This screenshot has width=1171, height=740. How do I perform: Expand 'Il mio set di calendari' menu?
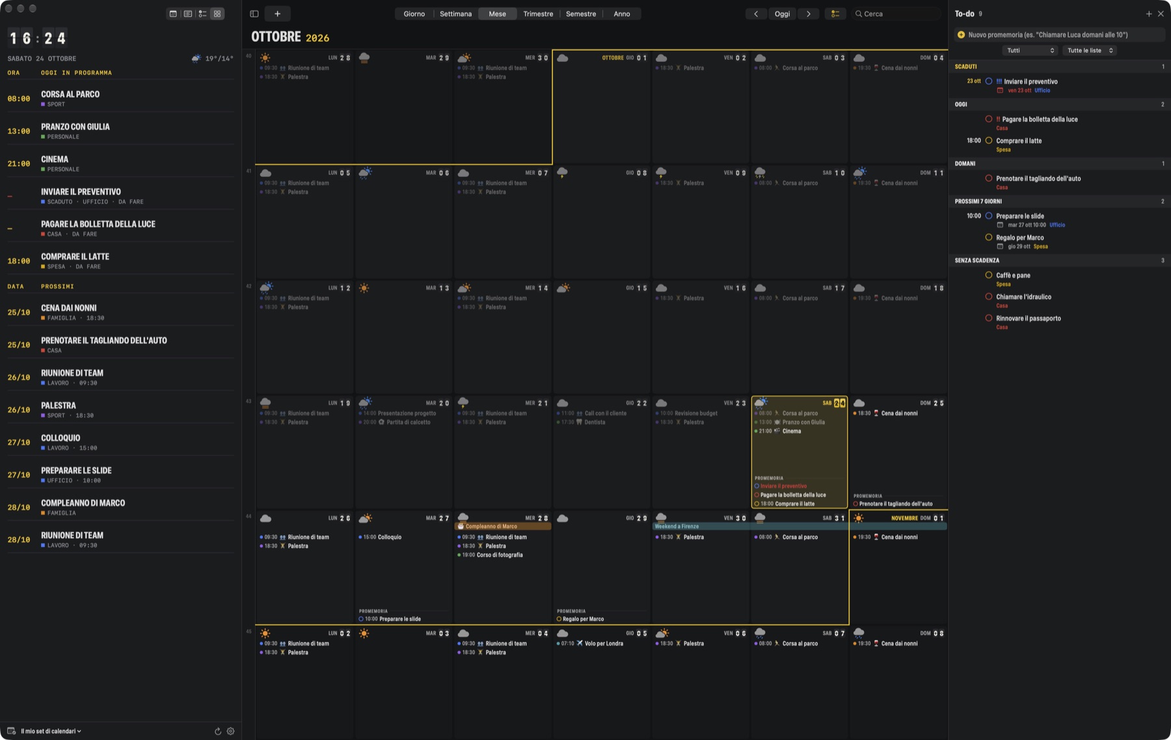click(51, 731)
